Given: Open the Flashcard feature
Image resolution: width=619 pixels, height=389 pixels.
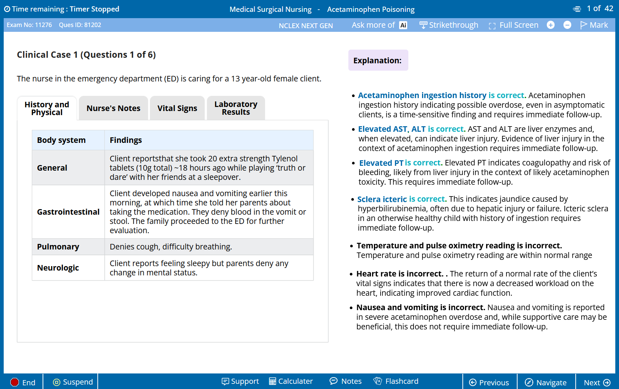Looking at the screenshot, I should pyautogui.click(x=396, y=381).
